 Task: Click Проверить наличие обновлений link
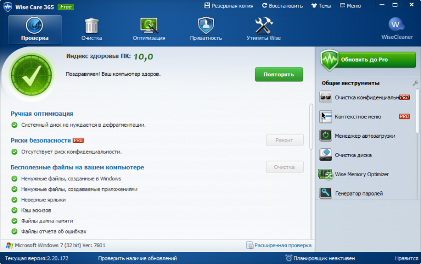[x=137, y=258]
